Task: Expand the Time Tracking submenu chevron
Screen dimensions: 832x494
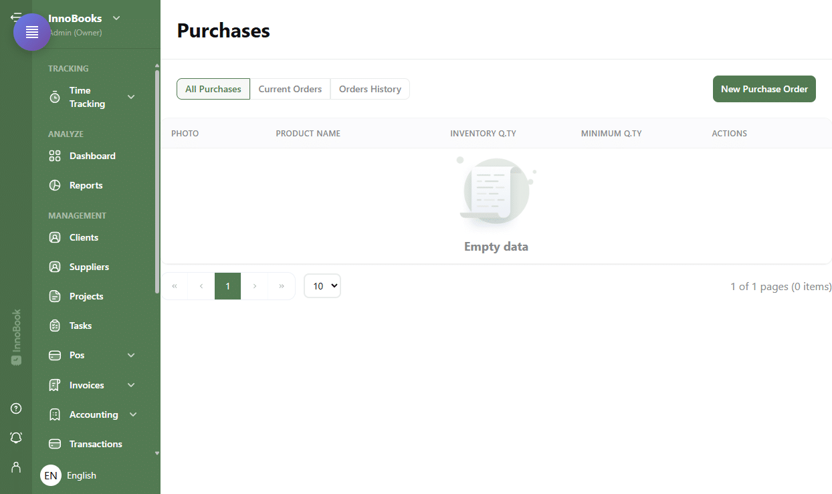Action: [131, 97]
